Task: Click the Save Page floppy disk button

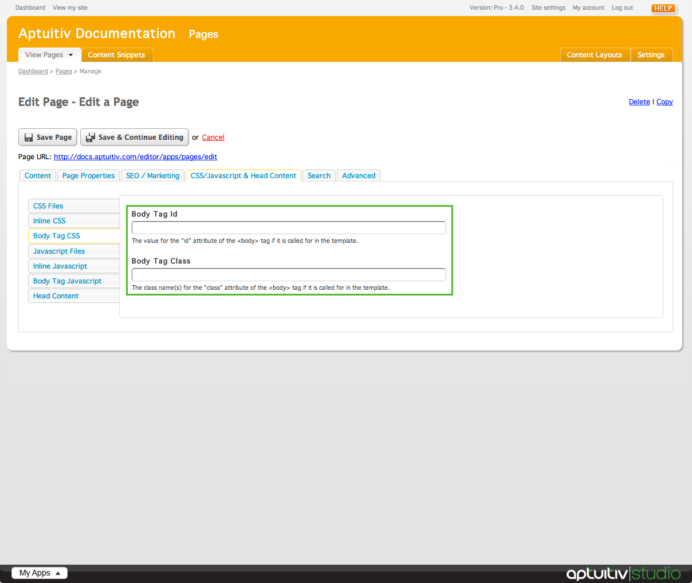Action: click(48, 137)
